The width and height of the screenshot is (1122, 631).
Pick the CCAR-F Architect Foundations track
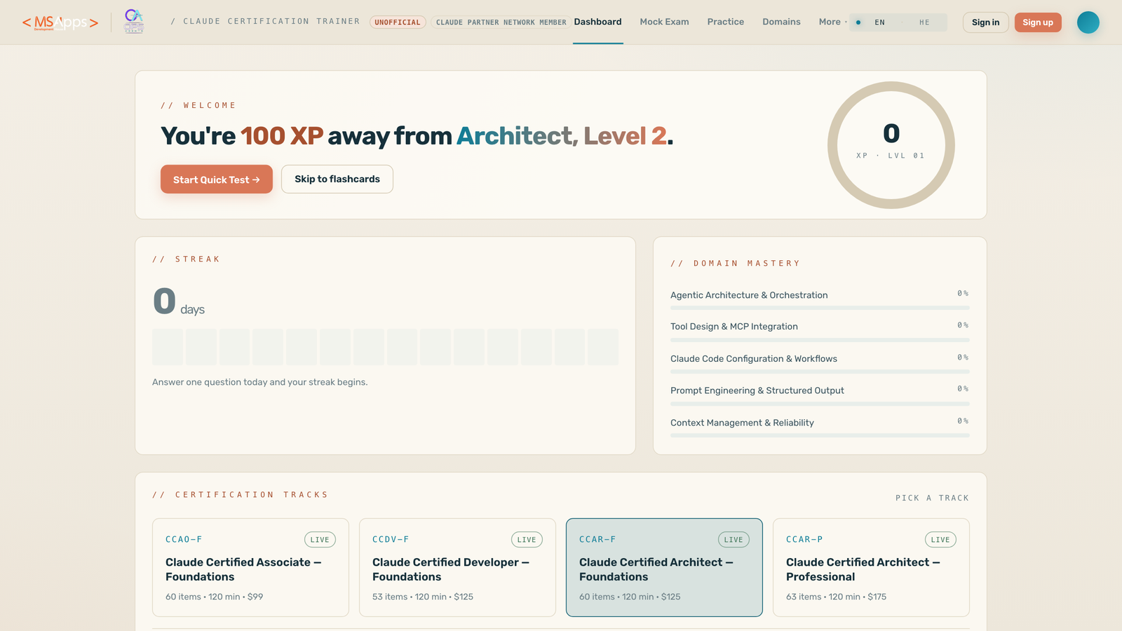pos(664,567)
